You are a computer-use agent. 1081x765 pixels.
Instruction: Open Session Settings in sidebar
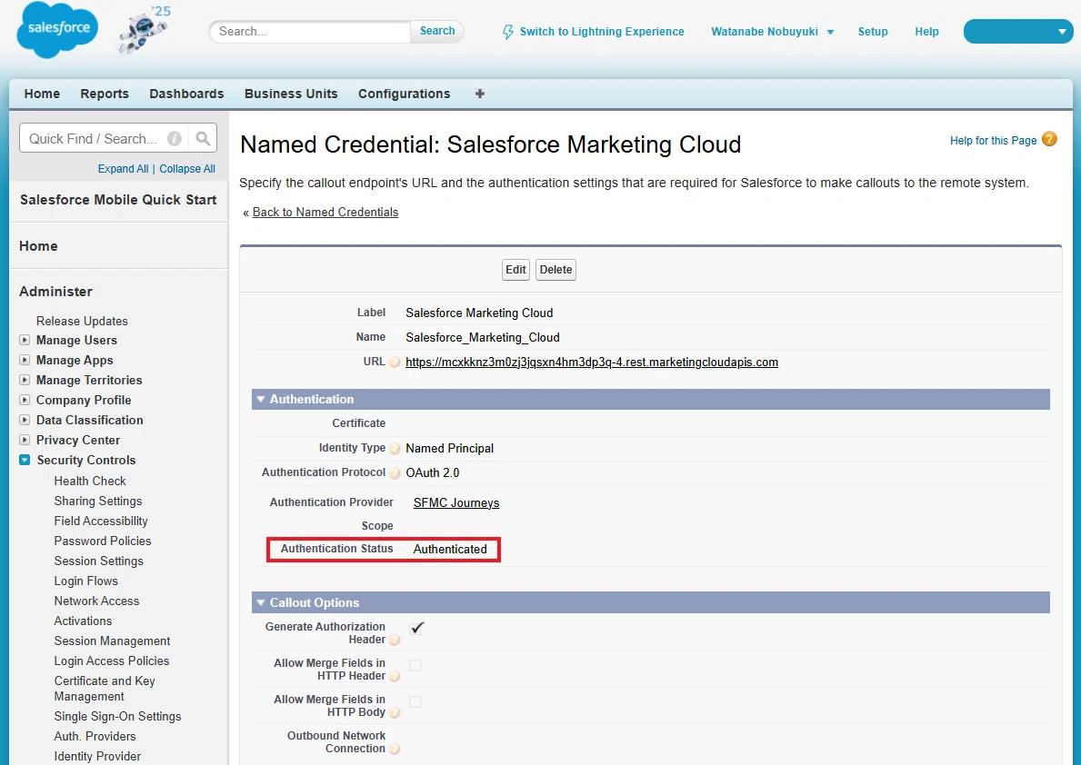pos(98,561)
